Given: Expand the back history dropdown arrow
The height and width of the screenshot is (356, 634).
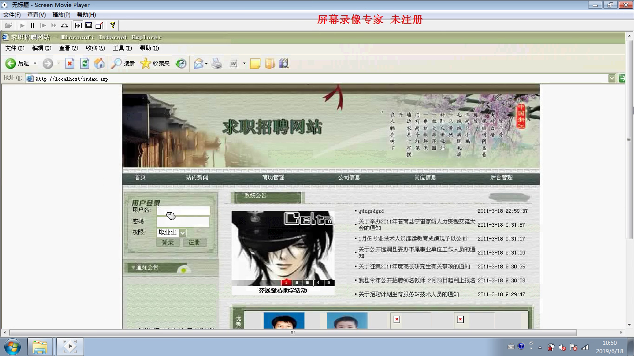Looking at the screenshot, I should [x=35, y=64].
